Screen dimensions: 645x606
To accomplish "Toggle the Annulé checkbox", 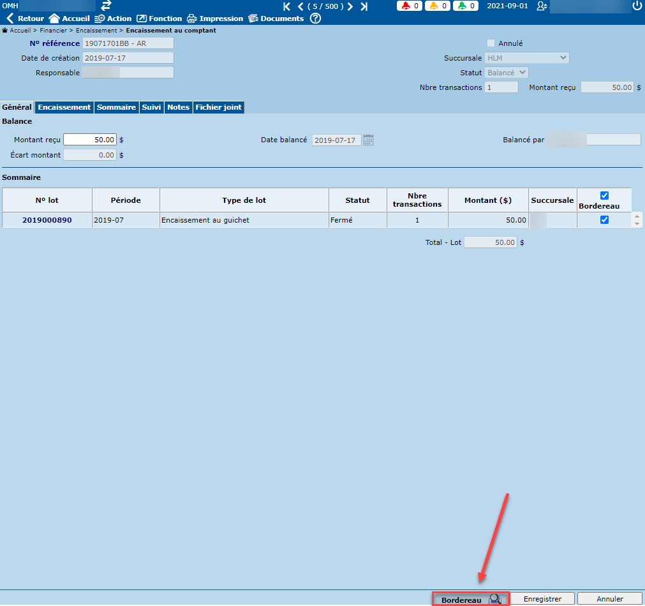I will [x=491, y=43].
